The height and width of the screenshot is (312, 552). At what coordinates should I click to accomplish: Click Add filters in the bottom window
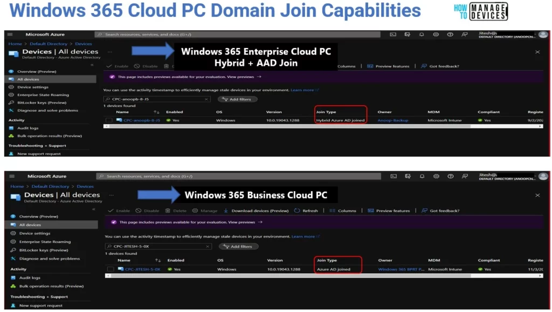click(x=238, y=247)
